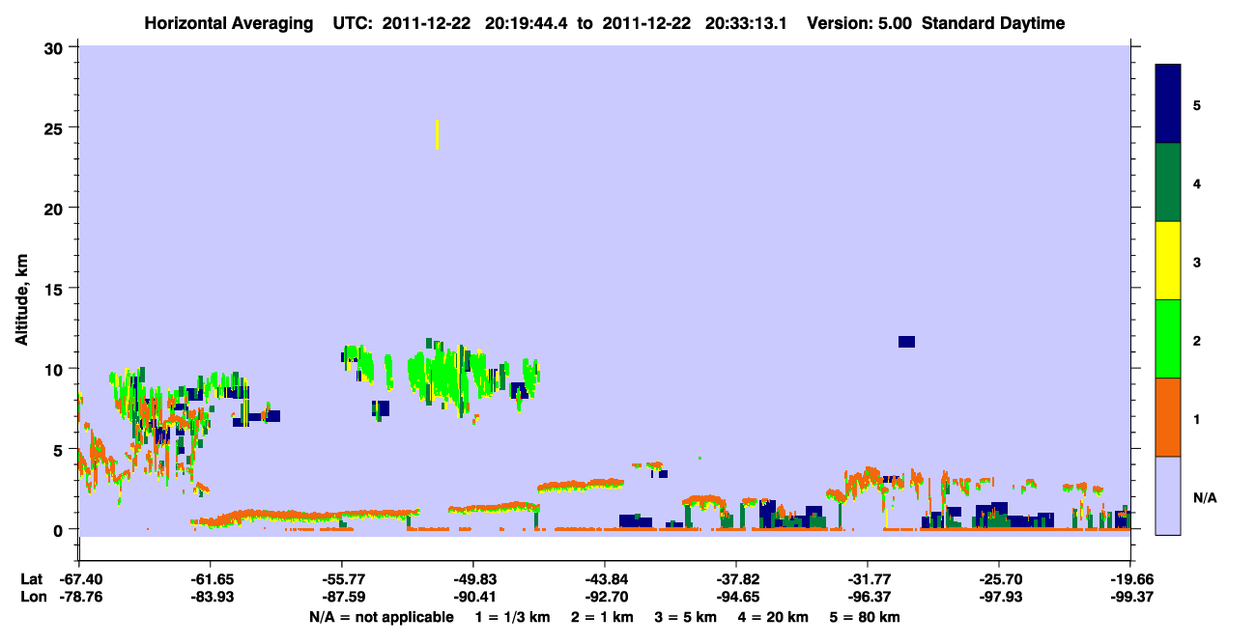Viewport: 1256px width, 644px height.
Task: Click the 15 km altitude tick label
Action: 56,289
